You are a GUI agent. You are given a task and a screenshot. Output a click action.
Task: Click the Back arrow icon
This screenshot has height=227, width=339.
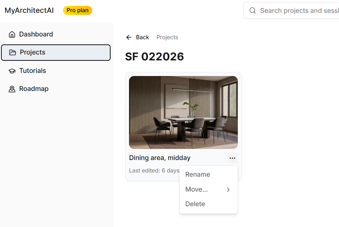(x=129, y=37)
